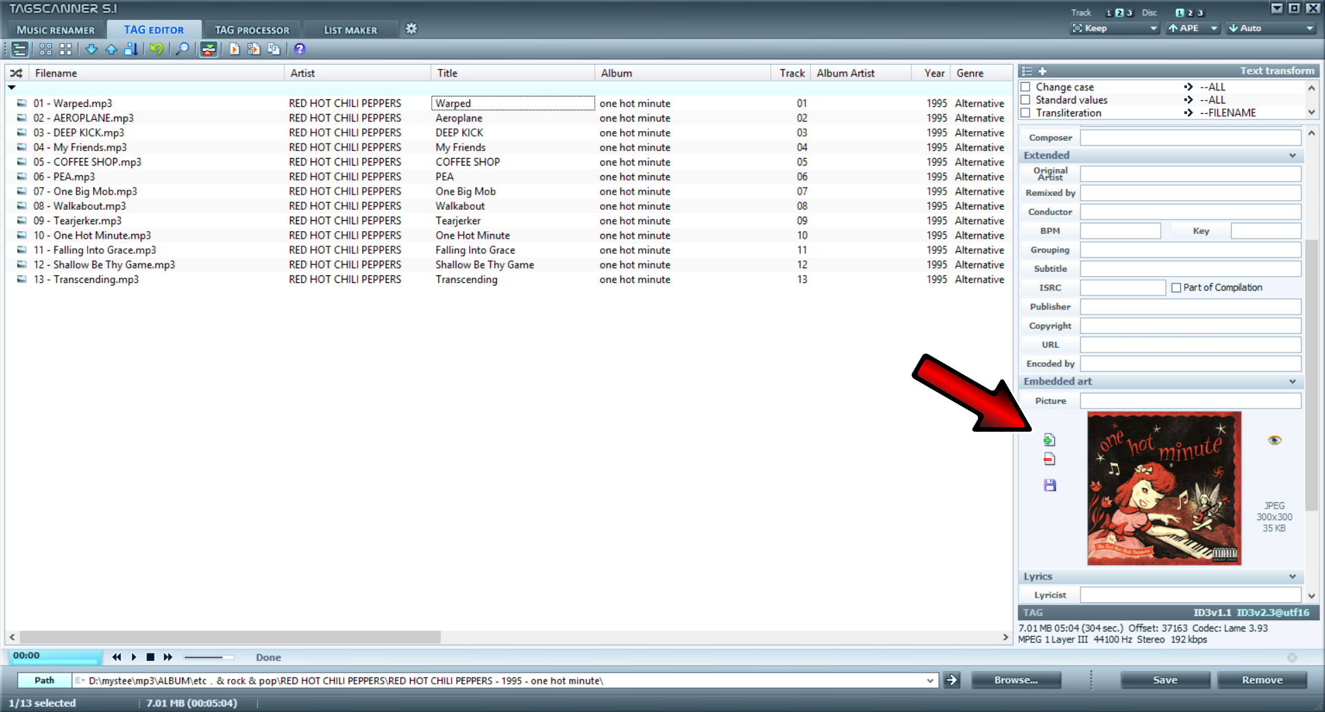Open Change case target arrow --ALL
The image size is (1325, 712).
(1188, 87)
